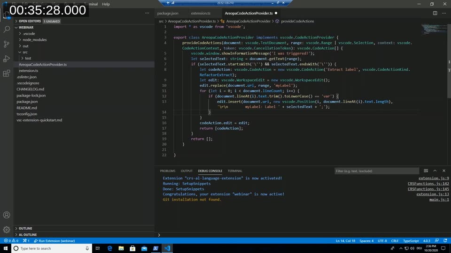Clear the debug console output
The image size is (451, 253).
coord(426,171)
